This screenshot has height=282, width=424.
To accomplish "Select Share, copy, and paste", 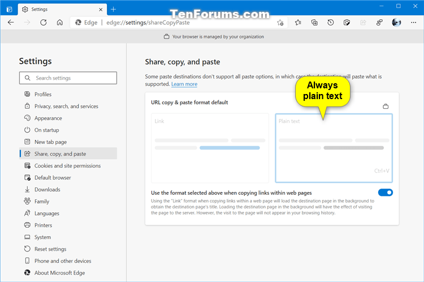I will click(x=68, y=154).
